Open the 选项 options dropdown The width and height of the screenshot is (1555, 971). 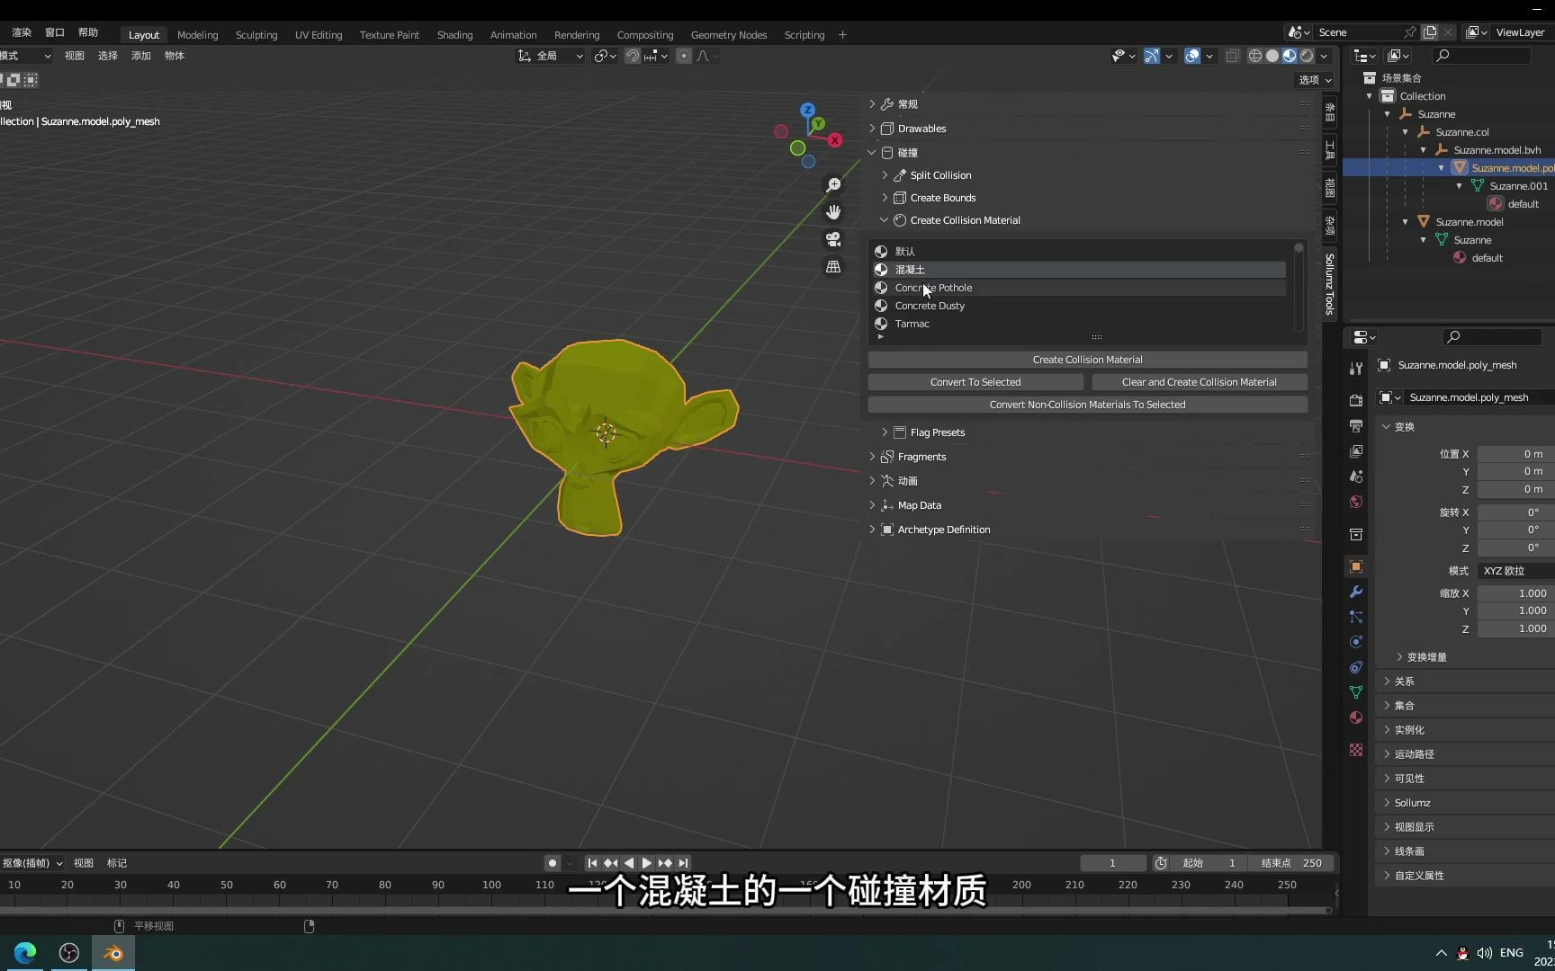tap(1314, 80)
